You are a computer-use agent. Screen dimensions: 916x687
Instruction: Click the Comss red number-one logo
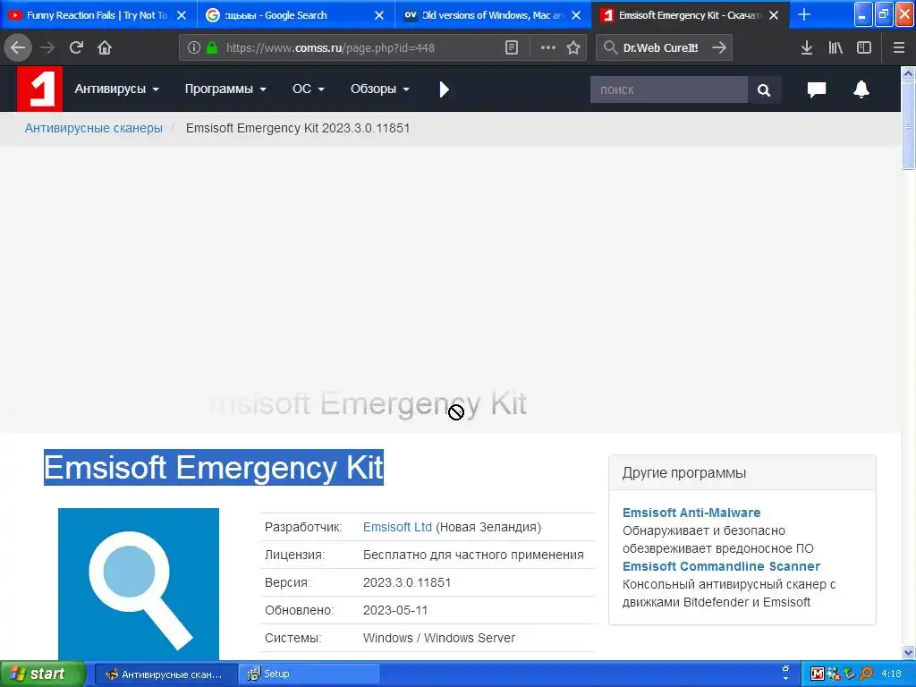coord(39,89)
